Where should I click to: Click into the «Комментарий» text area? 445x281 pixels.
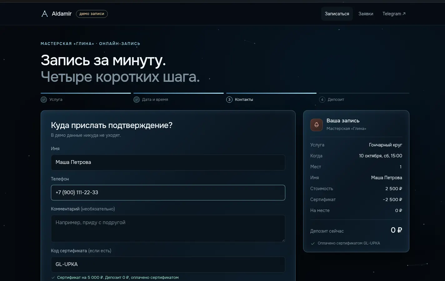[168, 229]
